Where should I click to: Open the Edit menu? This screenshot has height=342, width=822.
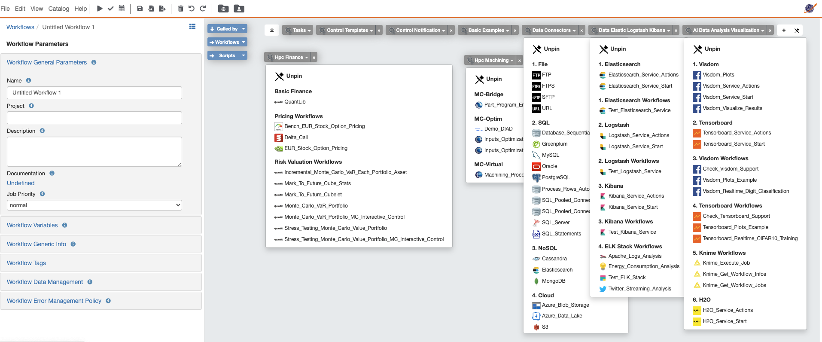[x=20, y=9]
